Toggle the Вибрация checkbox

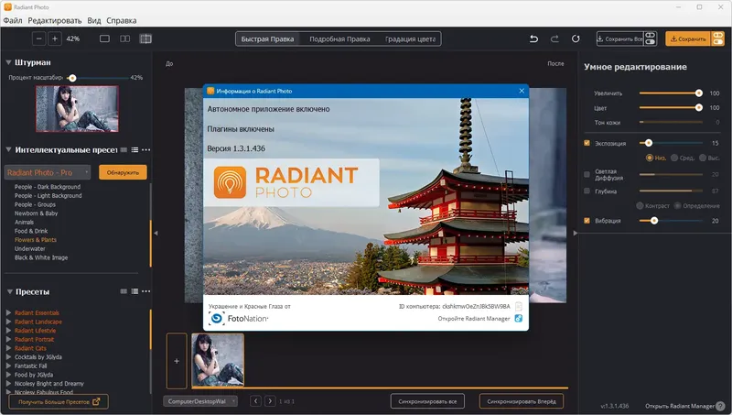click(587, 221)
